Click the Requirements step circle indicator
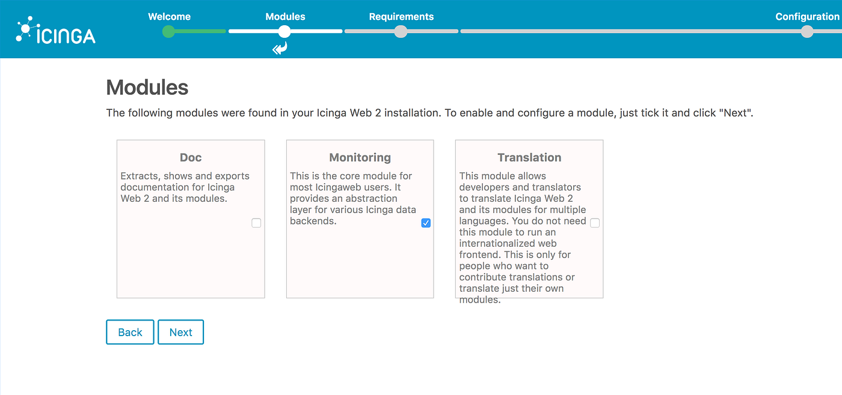The height and width of the screenshot is (395, 842). click(401, 32)
